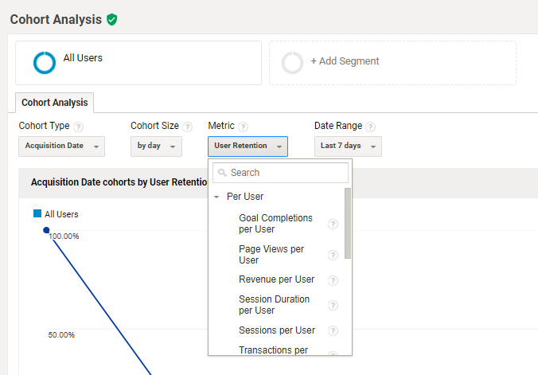Image resolution: width=538 pixels, height=375 pixels.
Task: Open the Cohort Size by day dropdown
Action: 156,146
